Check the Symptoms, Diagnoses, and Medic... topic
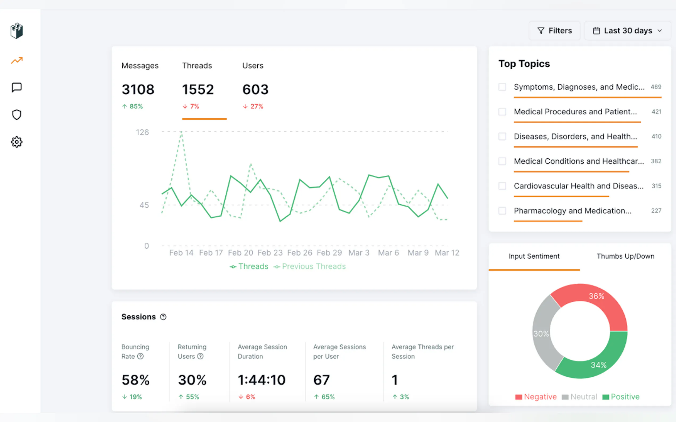Screen dimensions: 676x422 point(502,87)
